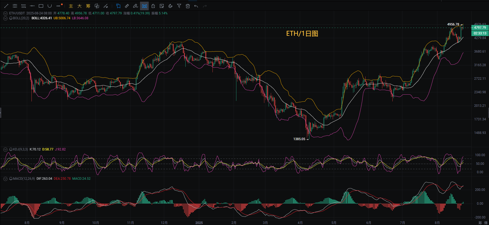Image resolution: width=489 pixels, height=225 pixels.
Task: Click the J:92.82 value
Action: 60,149
